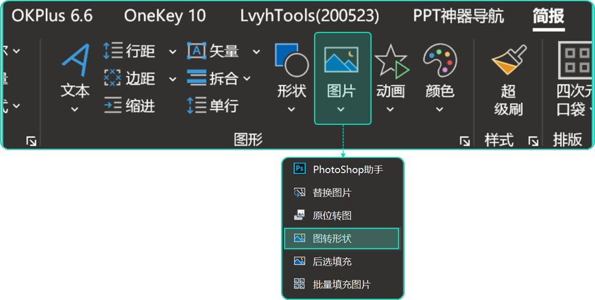
Task: Switch to the OneKey 10 tab
Action: point(165,16)
